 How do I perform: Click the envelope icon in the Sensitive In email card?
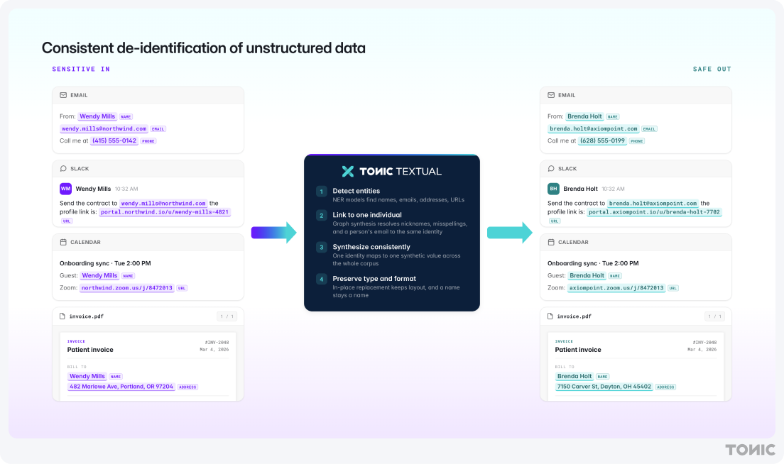(63, 95)
